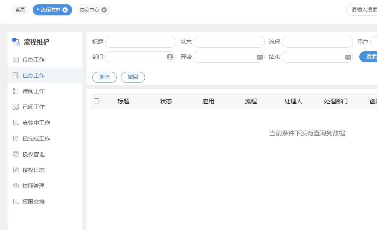The image size is (377, 230).
Task: Click the 撤回 button
Action: coord(133,77)
